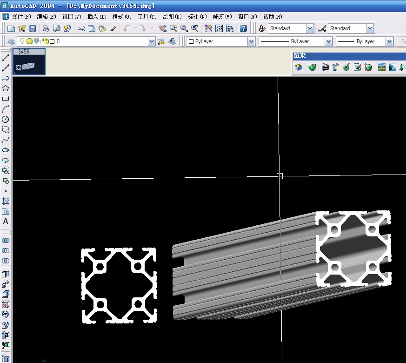This screenshot has width=406, height=363.
Task: Select the Spline curve tool
Action: pos(6,140)
